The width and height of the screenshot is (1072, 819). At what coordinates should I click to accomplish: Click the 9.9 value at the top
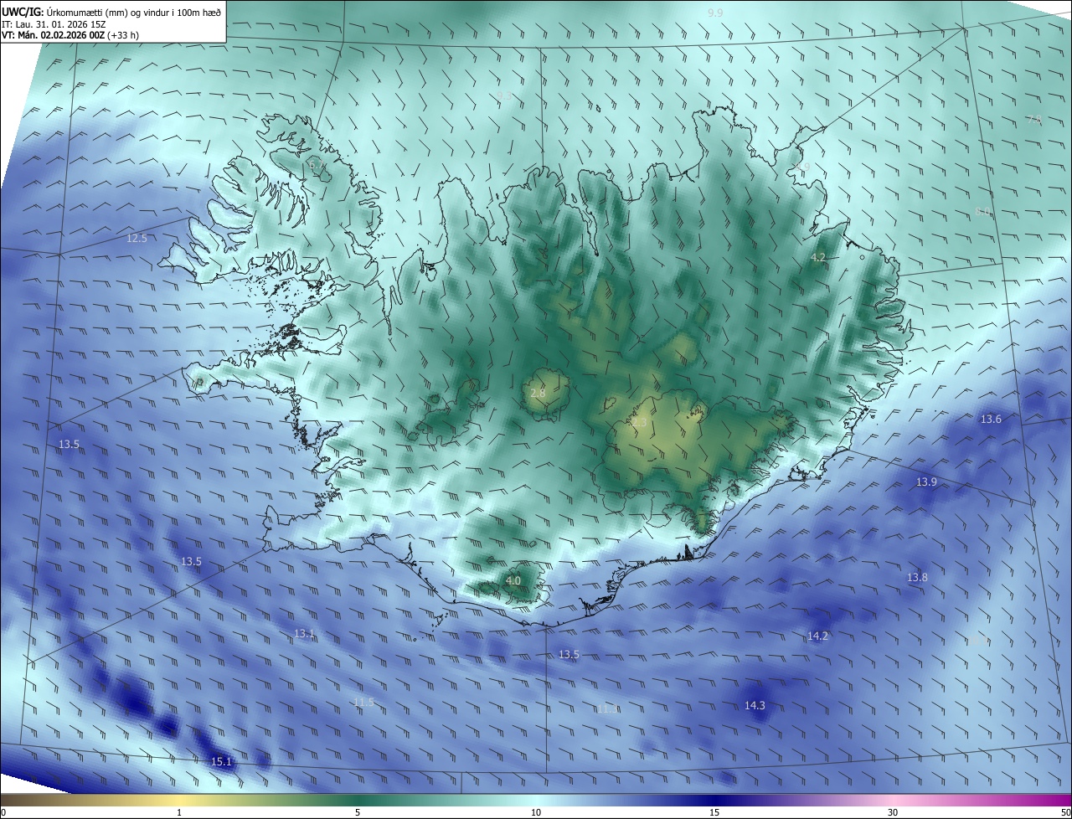pos(715,13)
